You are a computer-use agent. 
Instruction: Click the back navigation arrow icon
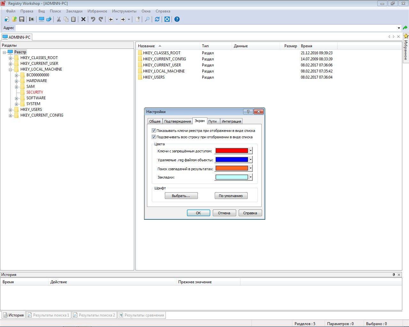pos(111,19)
